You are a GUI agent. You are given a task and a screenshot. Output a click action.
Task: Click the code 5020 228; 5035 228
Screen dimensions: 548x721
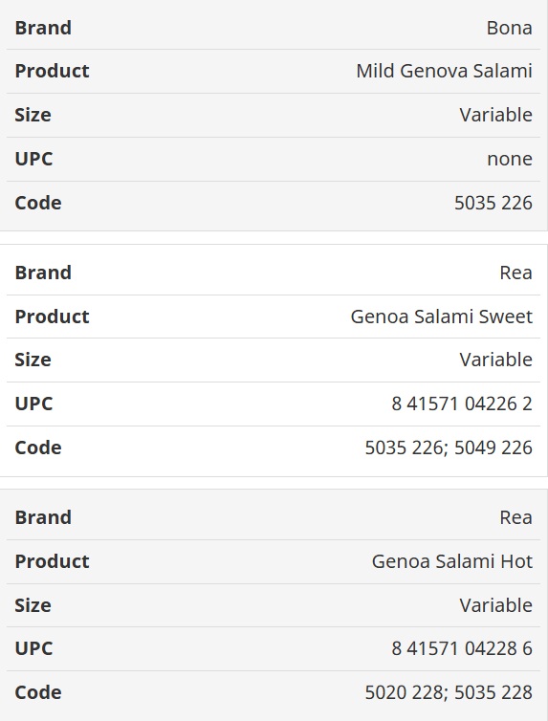449,692
